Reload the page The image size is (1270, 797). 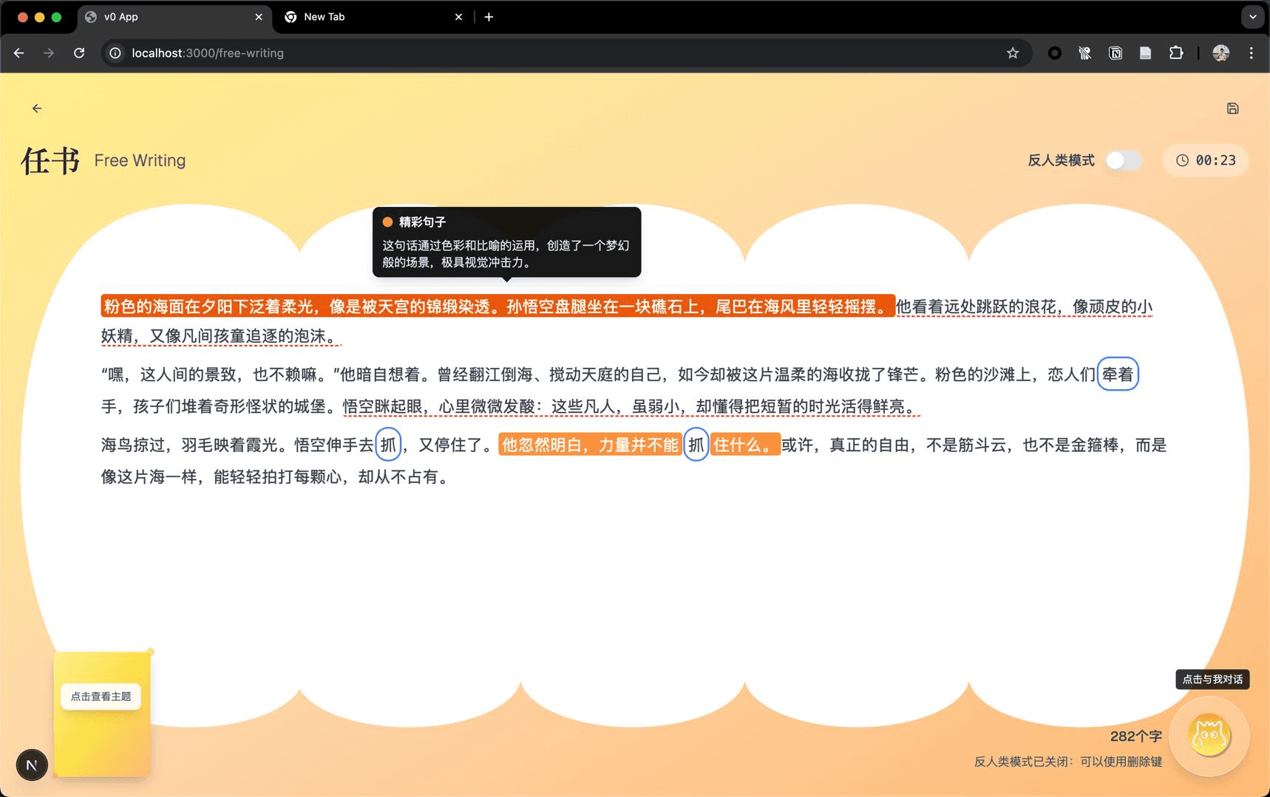click(x=79, y=53)
